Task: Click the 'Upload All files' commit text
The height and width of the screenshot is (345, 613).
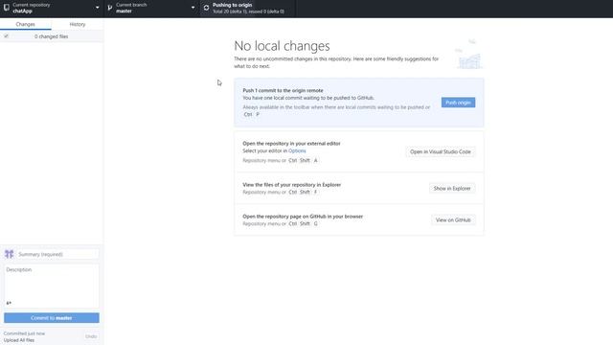Action: [19, 340]
